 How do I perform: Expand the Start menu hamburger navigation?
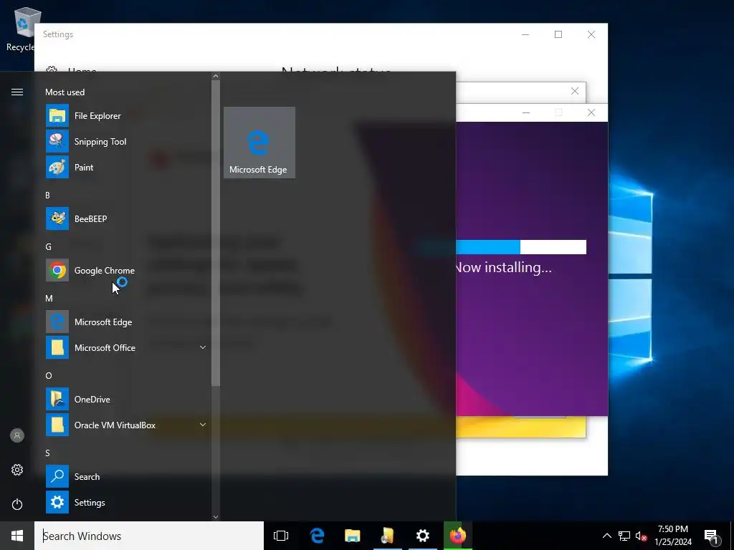(17, 92)
